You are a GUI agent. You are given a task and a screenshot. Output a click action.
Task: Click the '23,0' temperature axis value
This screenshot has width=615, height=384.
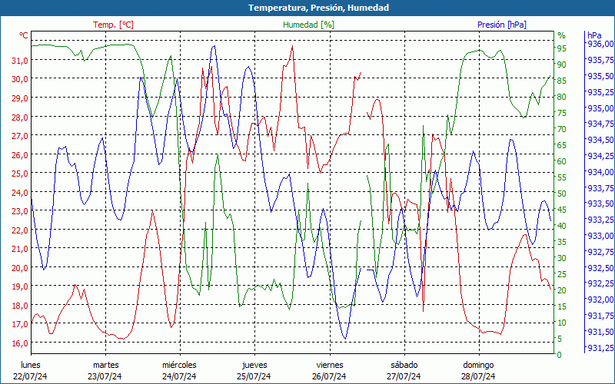click(x=20, y=211)
